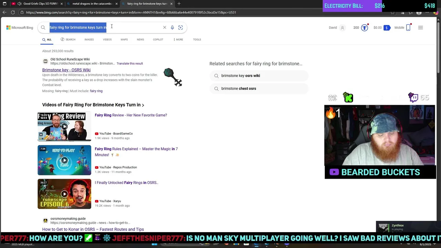Close the Good Griefs Clips tab
441x248 pixels.
62,4
